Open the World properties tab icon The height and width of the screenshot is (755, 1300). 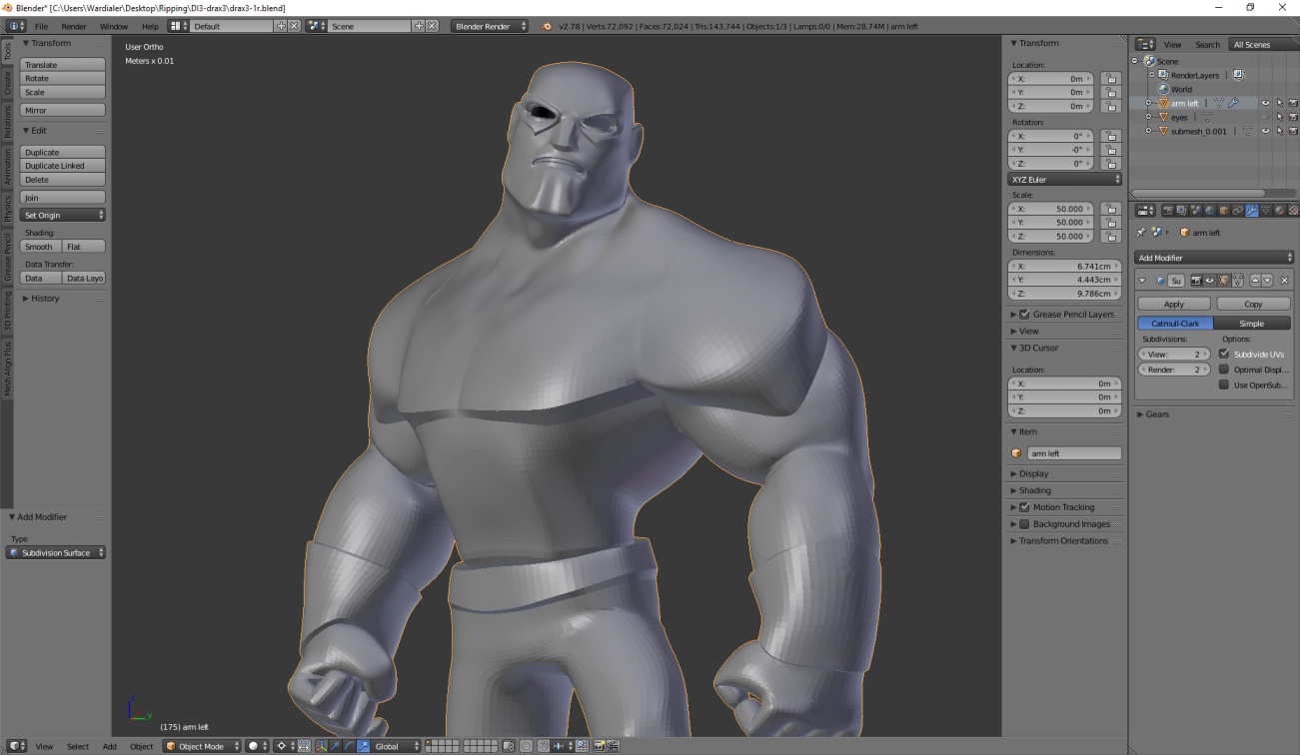(1209, 211)
